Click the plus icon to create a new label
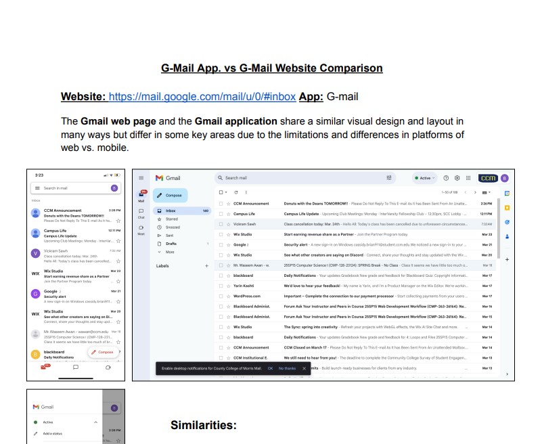The image size is (542, 444). (206, 266)
